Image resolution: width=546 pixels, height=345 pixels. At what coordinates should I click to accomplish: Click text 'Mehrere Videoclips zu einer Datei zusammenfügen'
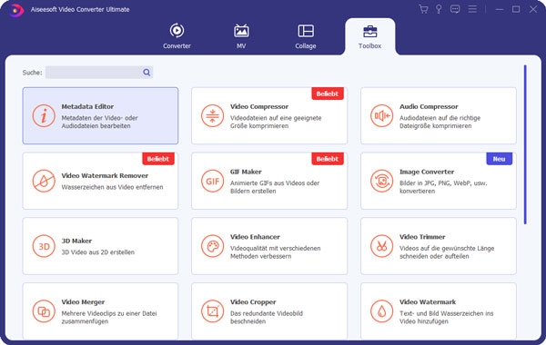[109, 317]
